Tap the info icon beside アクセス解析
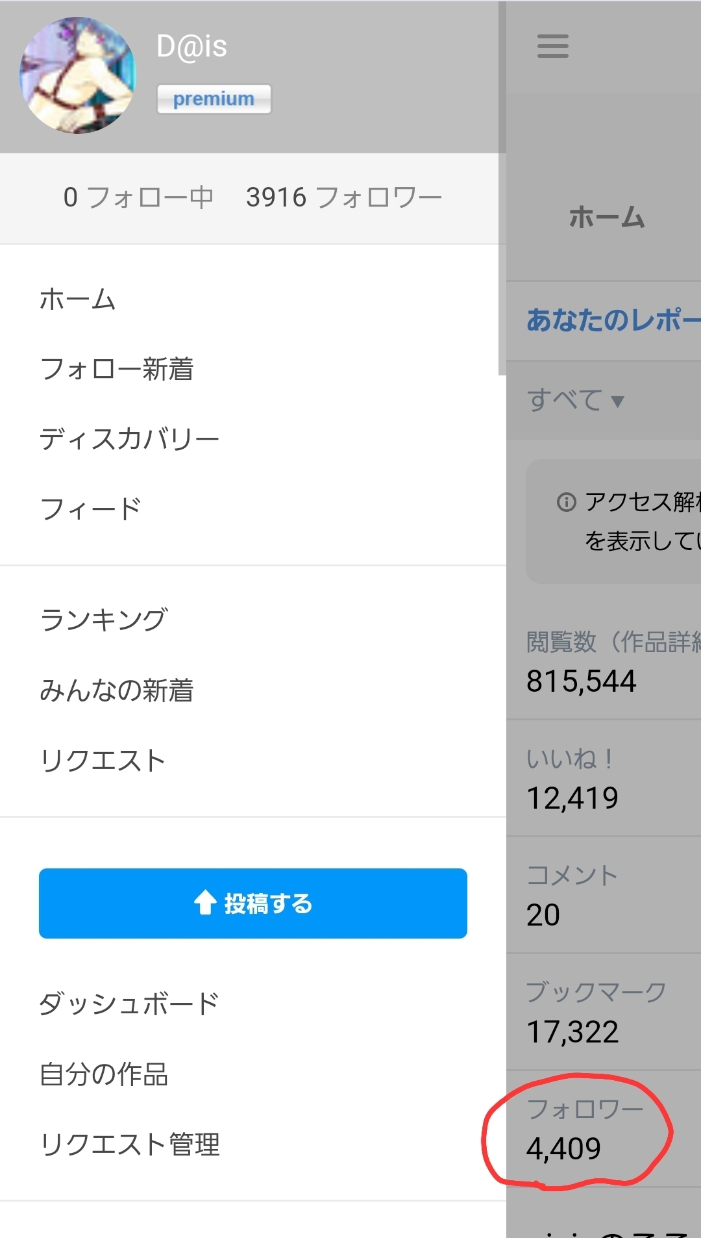The image size is (701, 1238). 566,502
